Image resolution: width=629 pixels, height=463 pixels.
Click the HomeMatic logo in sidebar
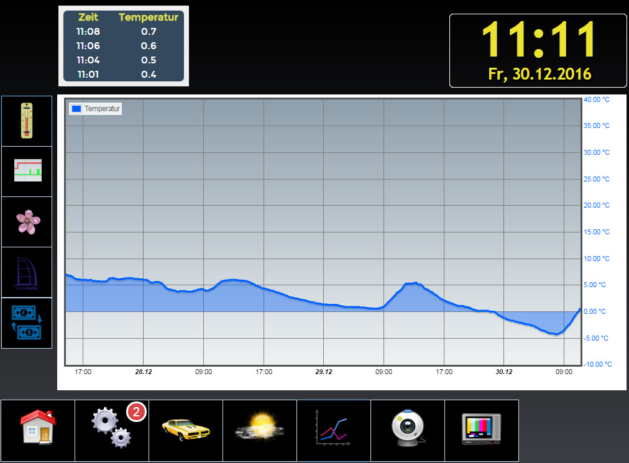(x=27, y=272)
